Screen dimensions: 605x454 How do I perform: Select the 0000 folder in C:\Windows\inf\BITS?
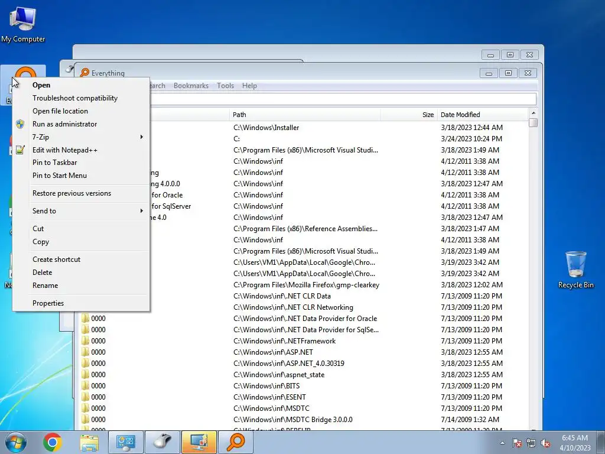(x=98, y=385)
